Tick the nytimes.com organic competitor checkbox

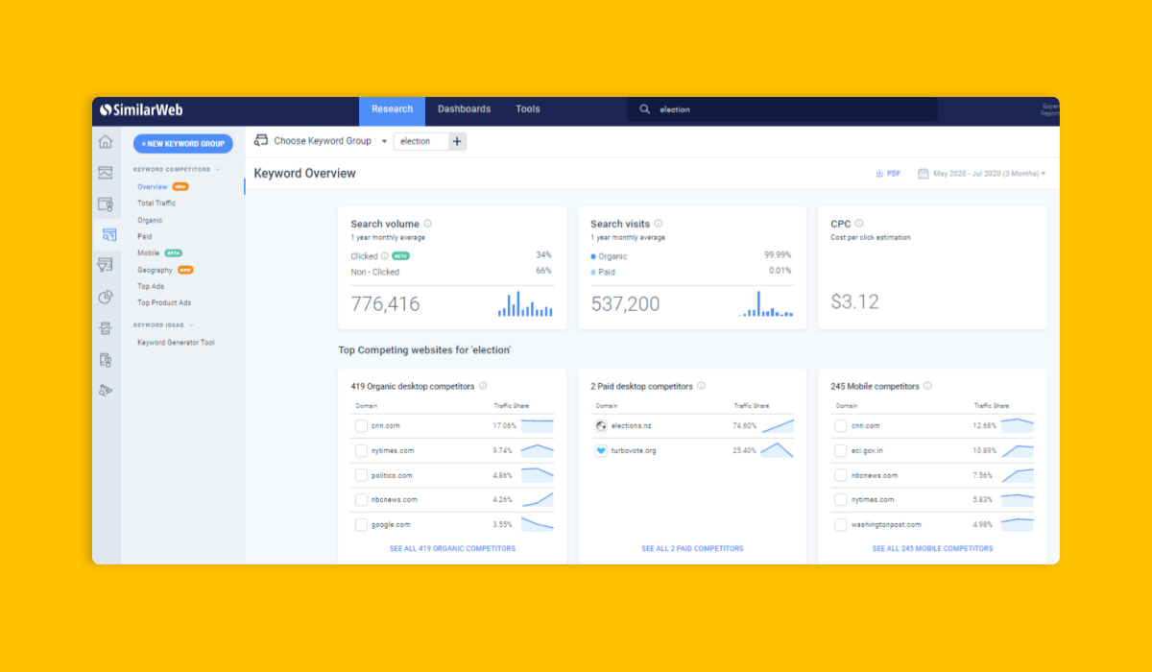[x=361, y=451]
